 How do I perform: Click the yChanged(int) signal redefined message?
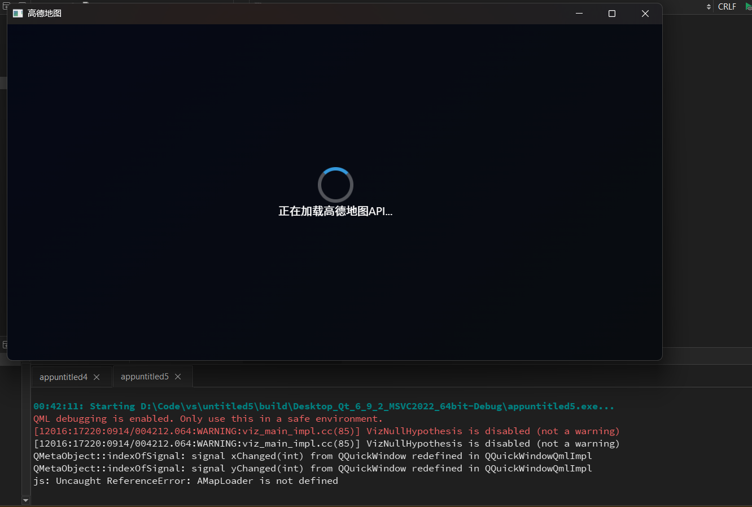point(313,468)
